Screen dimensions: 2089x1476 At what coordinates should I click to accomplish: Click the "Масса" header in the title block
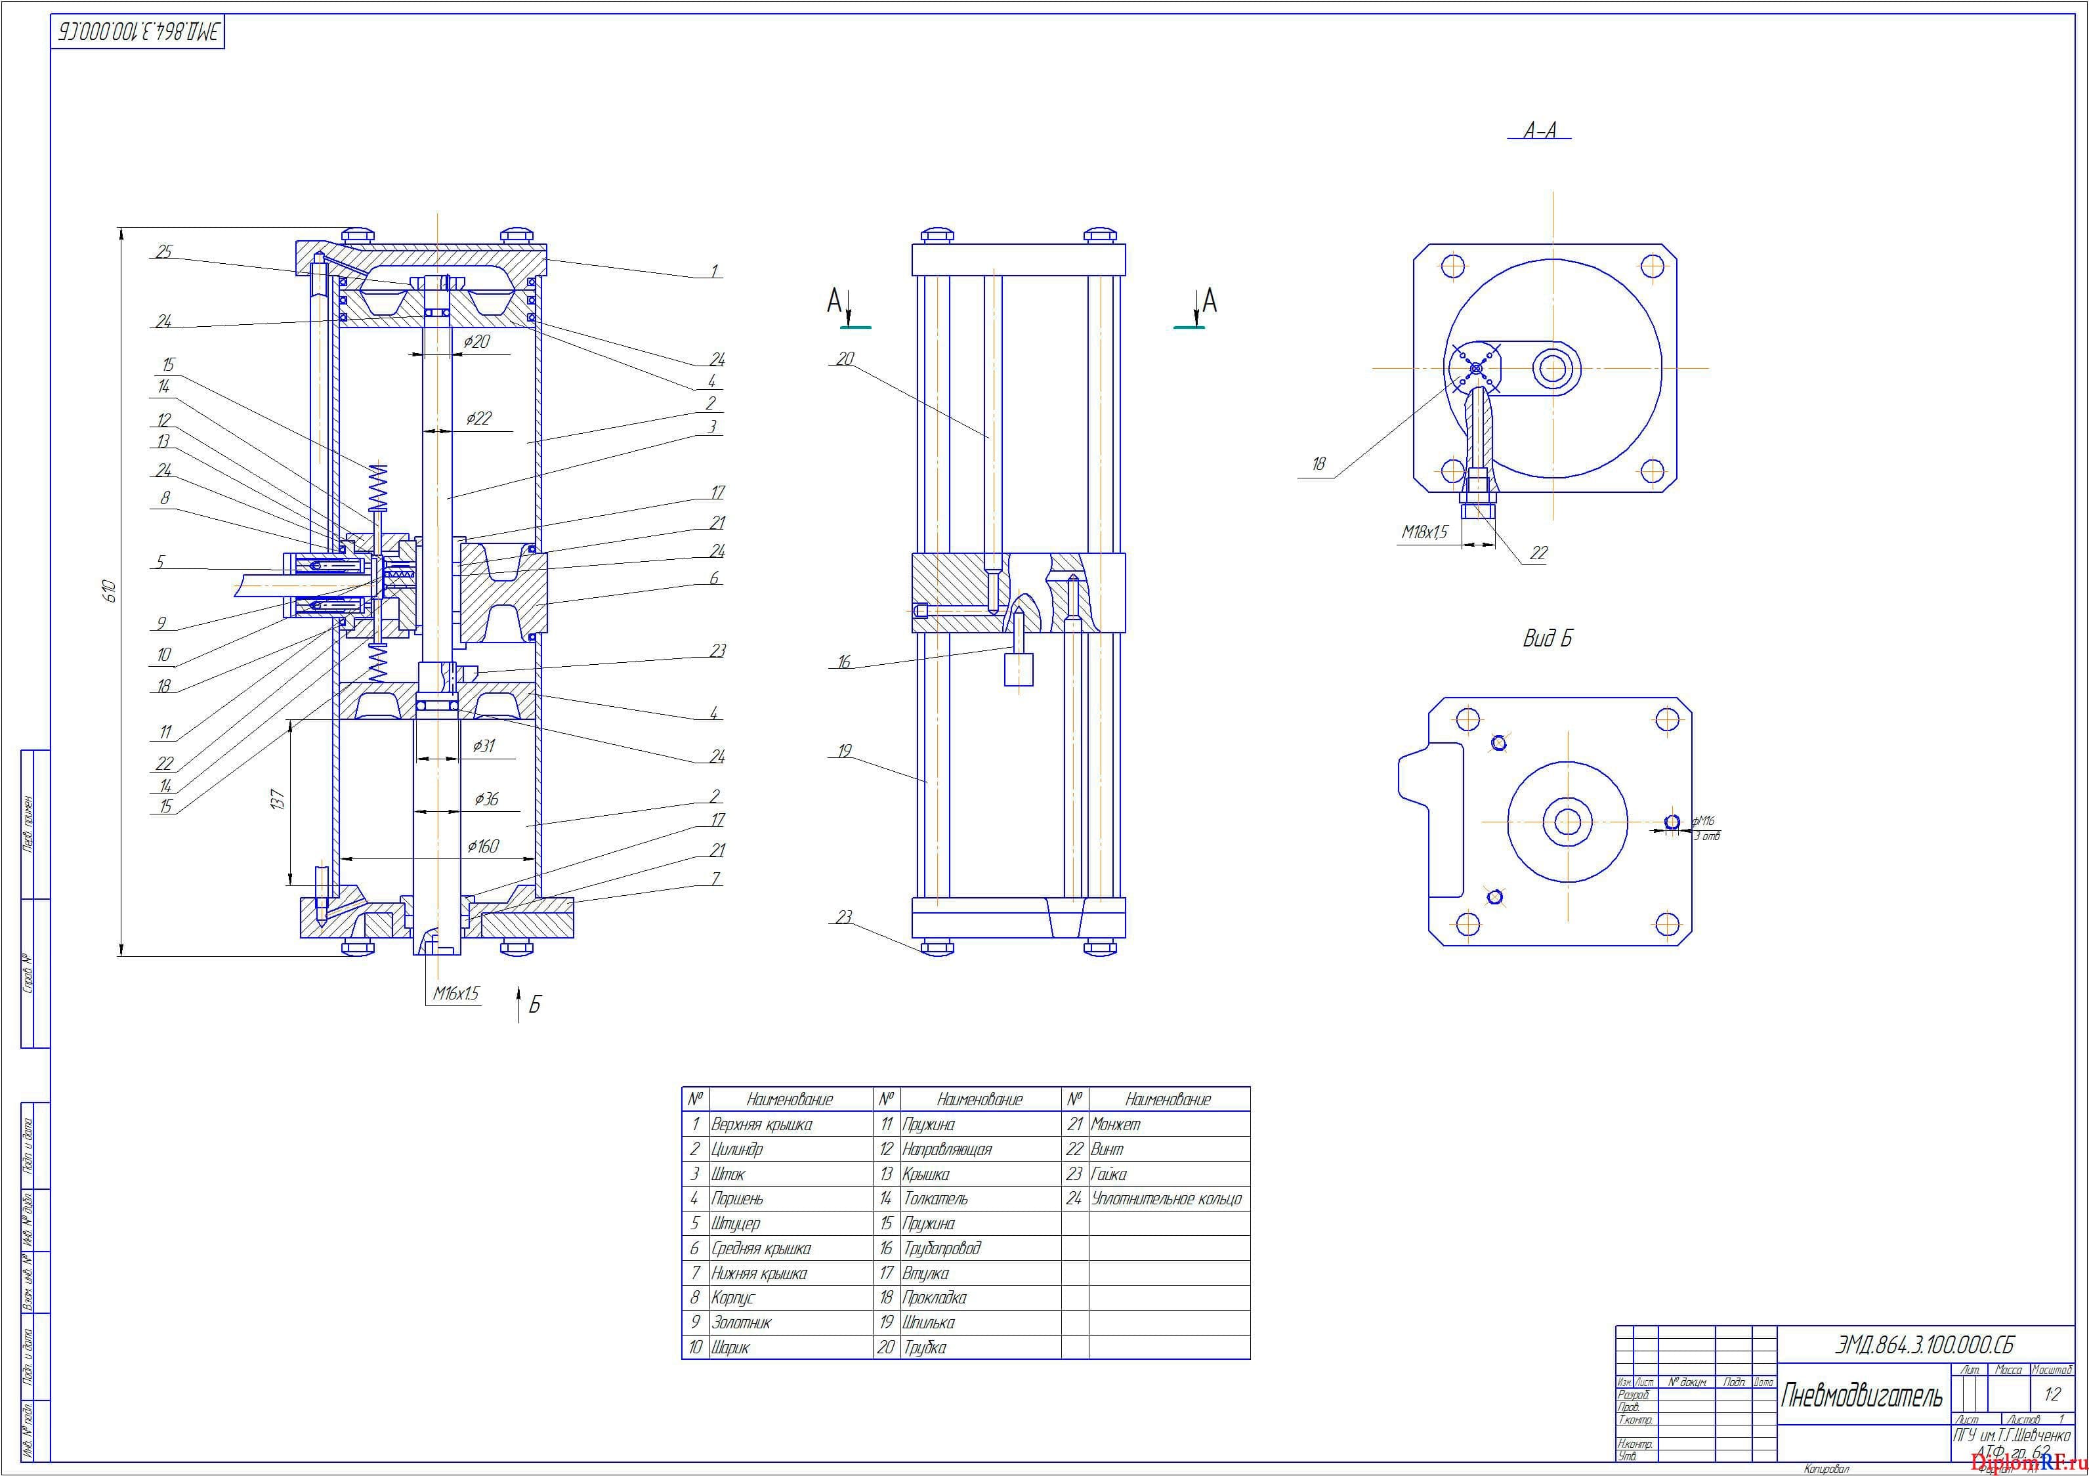2009,1368
